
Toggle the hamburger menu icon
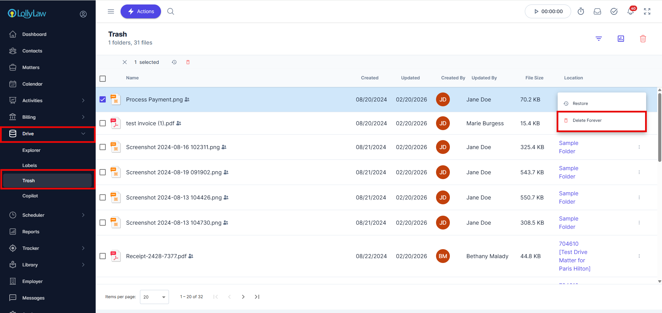point(111,11)
